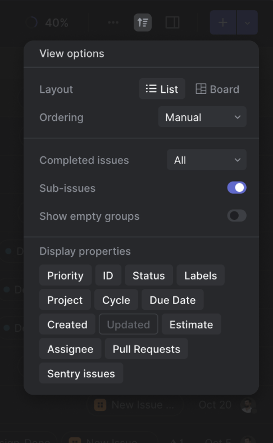Image resolution: width=273 pixels, height=443 pixels.
Task: Toggle the side panel layout icon
Action: (172, 22)
